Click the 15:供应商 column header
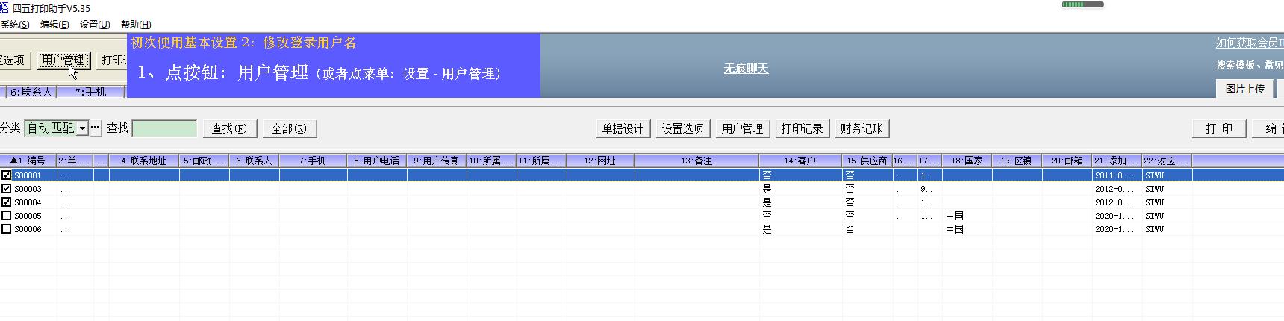 (867, 160)
